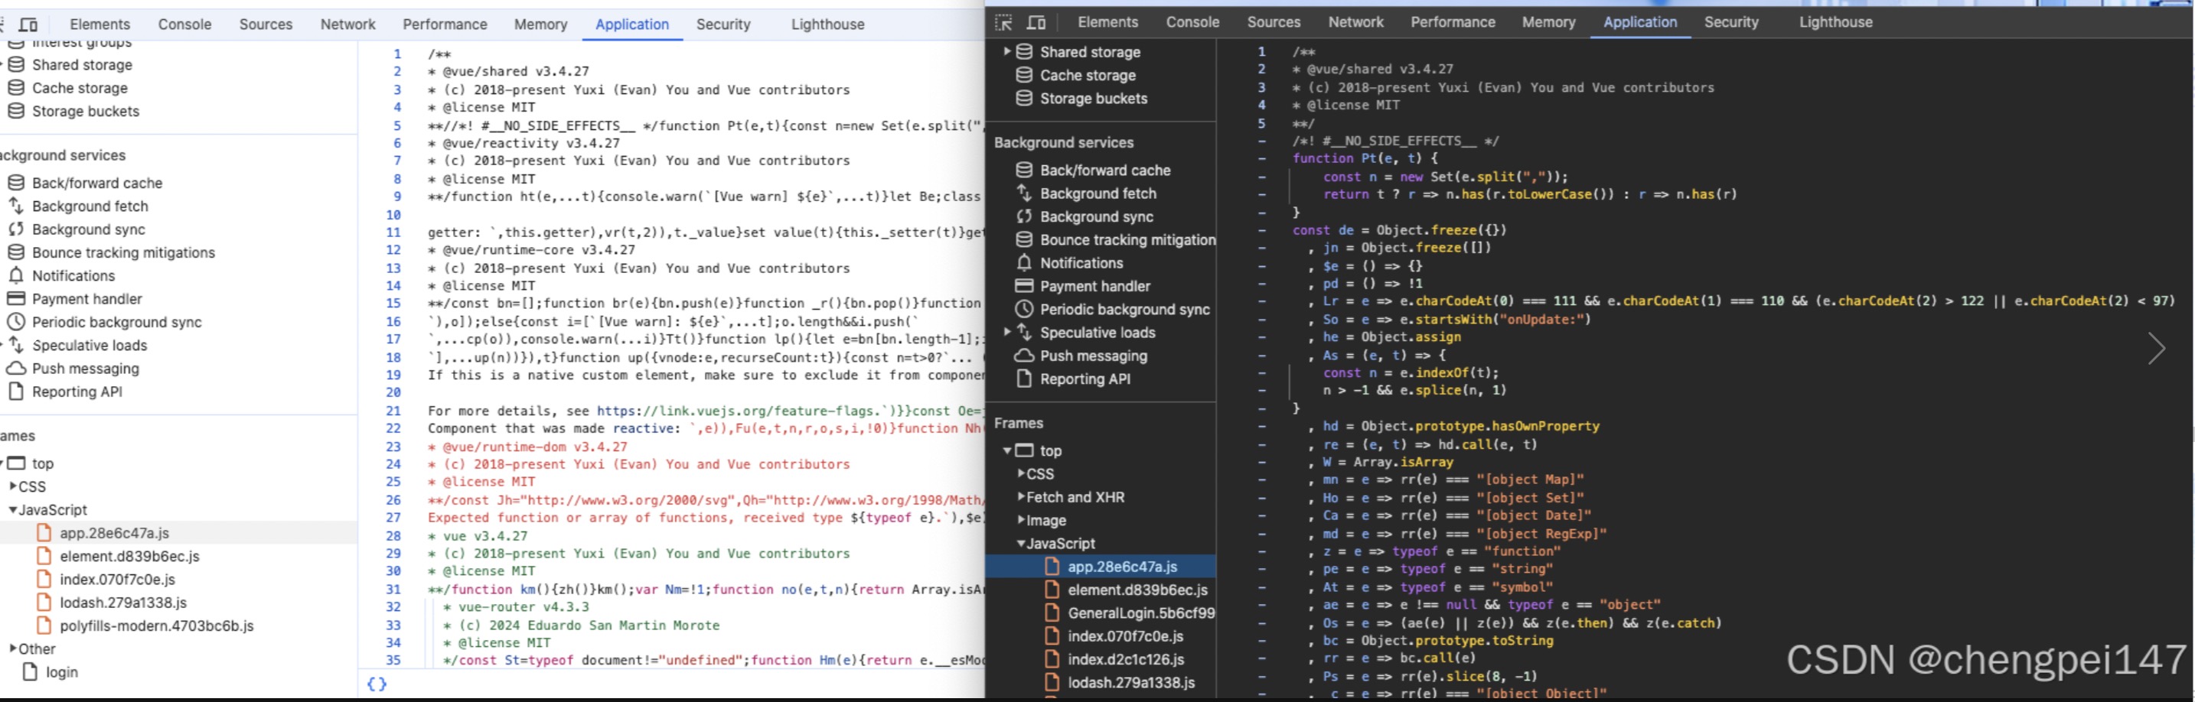The width and height of the screenshot is (2195, 702).
Task: Switch to Console tab in light DevTools
Action: click(184, 24)
